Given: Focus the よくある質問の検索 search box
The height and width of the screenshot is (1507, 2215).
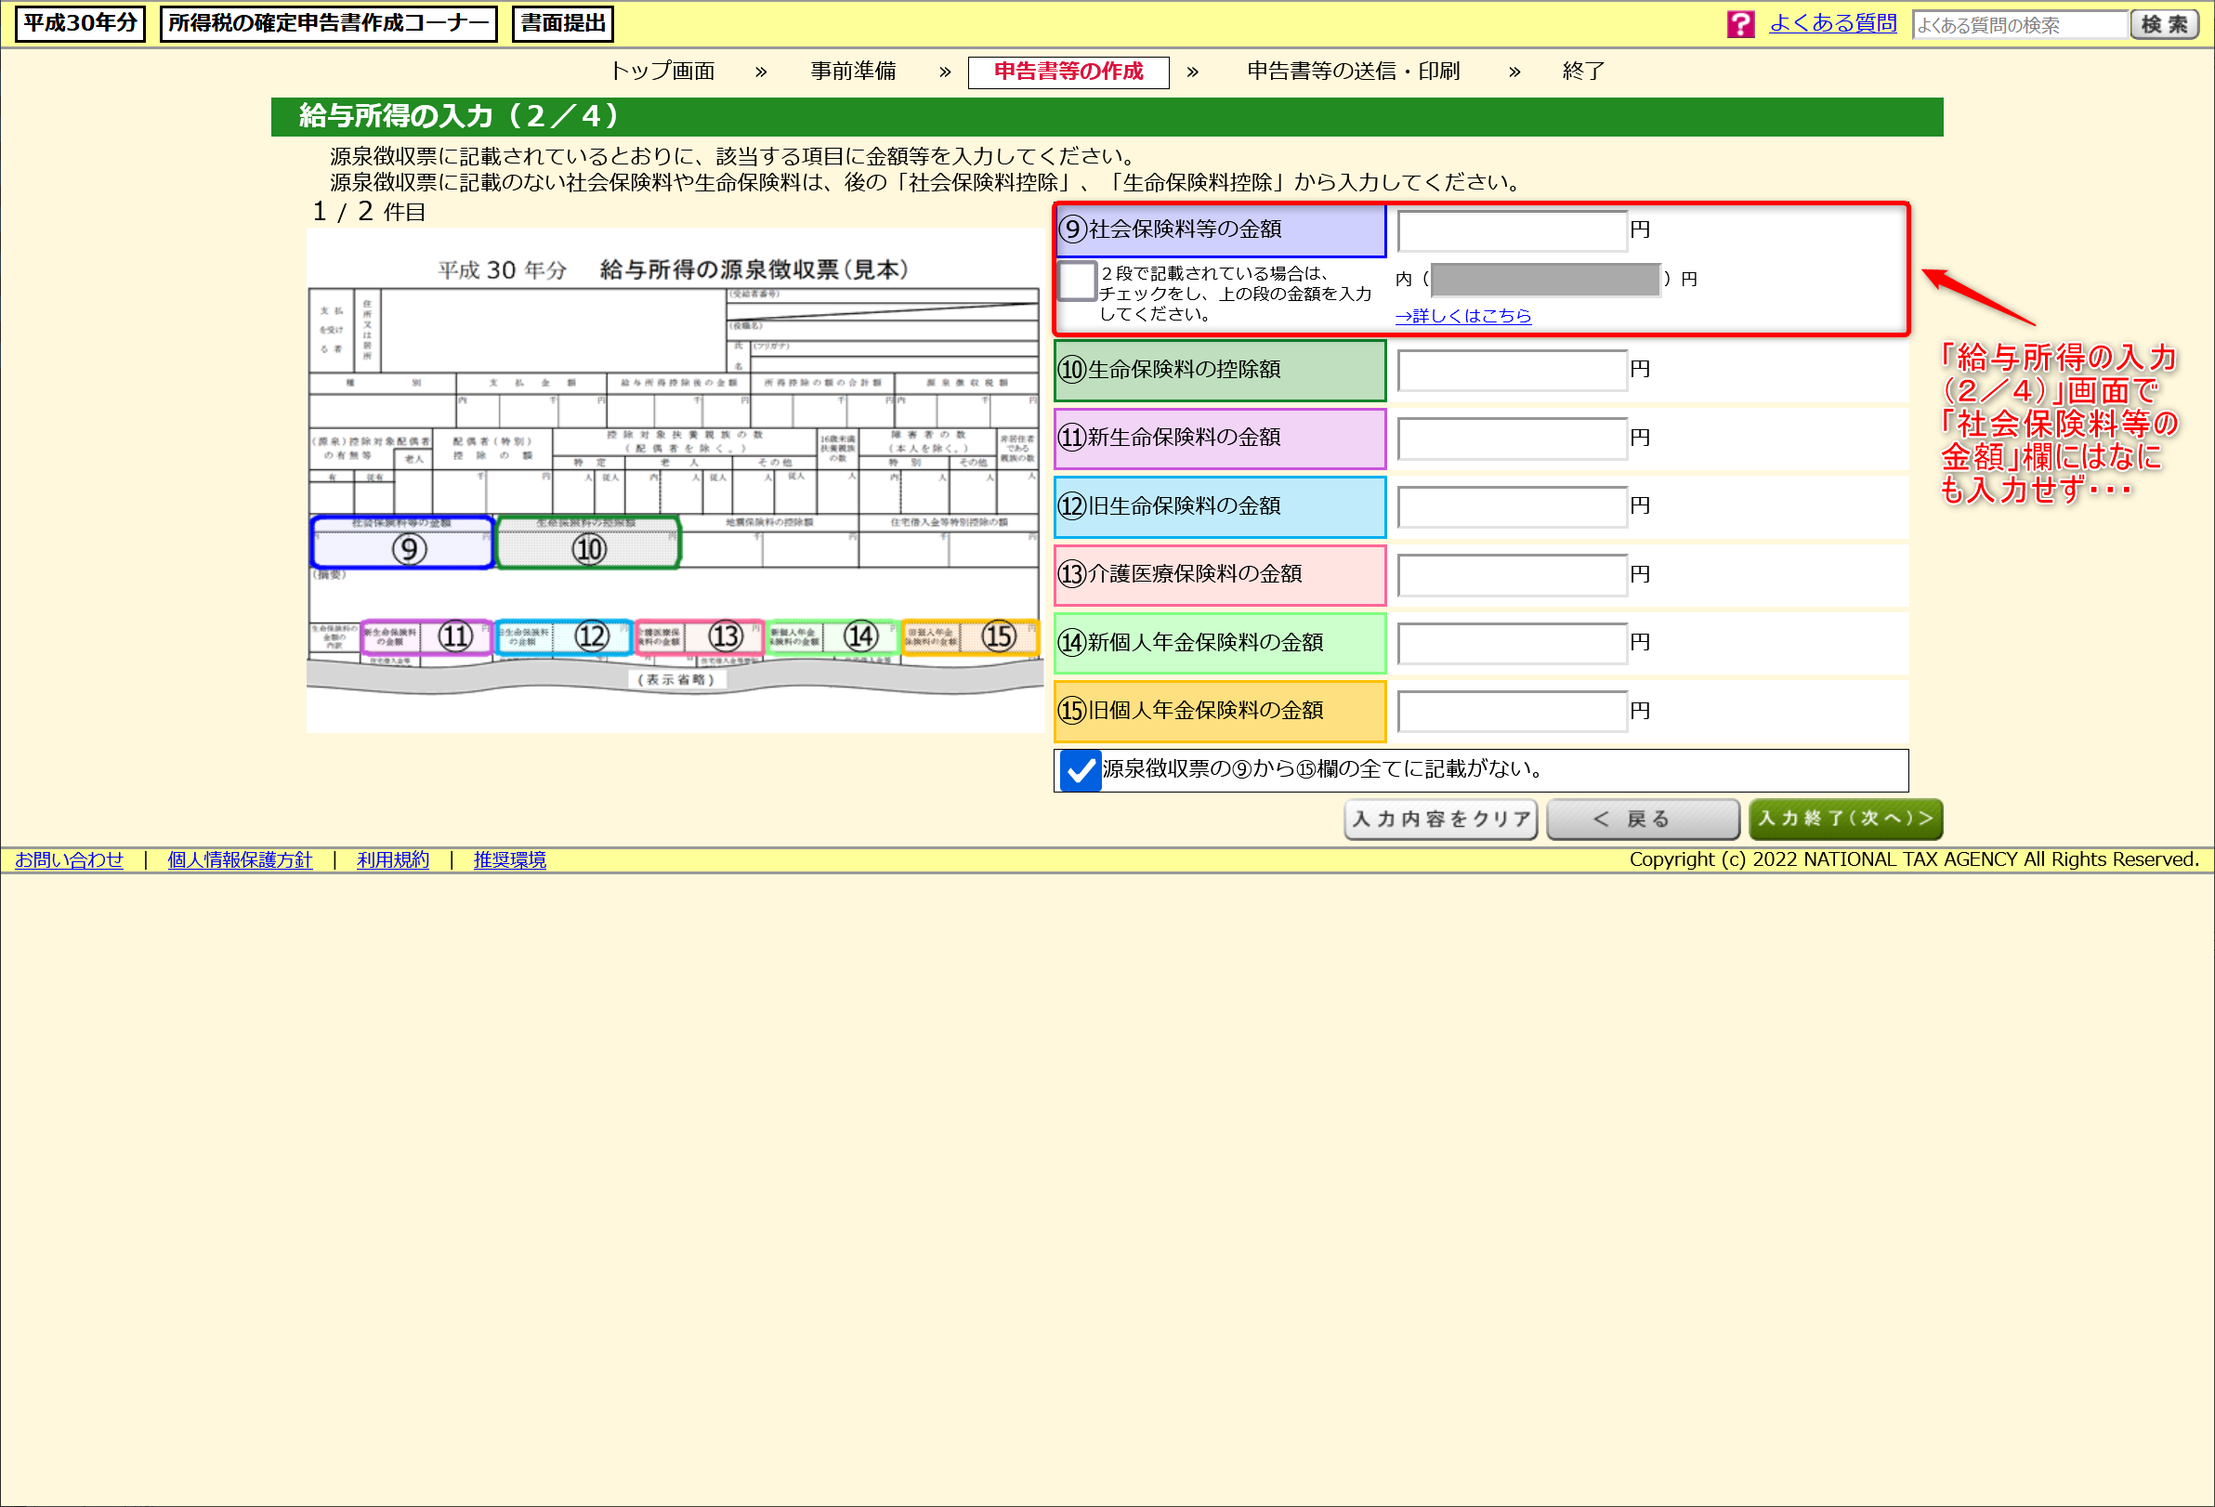Looking at the screenshot, I should 2020,25.
